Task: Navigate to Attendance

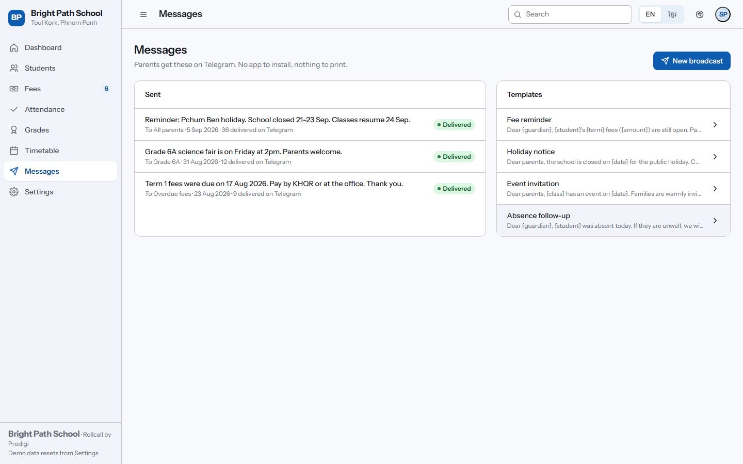Action: pyautogui.click(x=60, y=109)
